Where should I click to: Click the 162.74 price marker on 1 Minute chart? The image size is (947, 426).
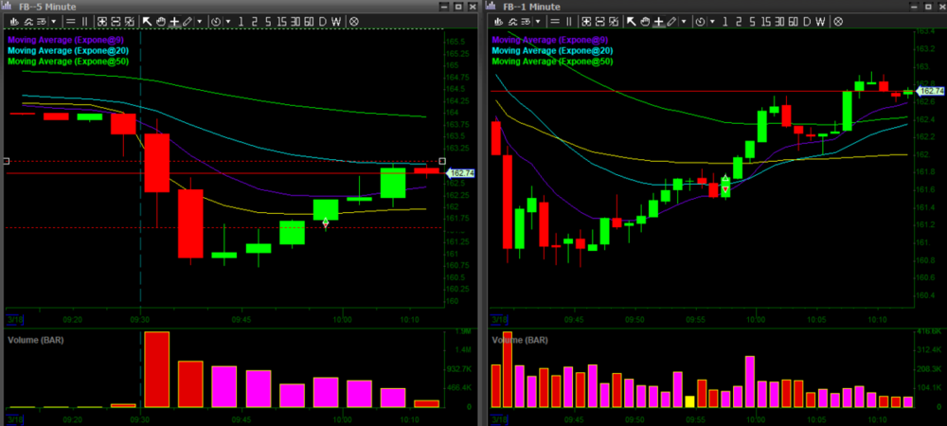(x=932, y=91)
